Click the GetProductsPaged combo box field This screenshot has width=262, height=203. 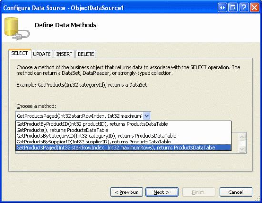(83, 116)
